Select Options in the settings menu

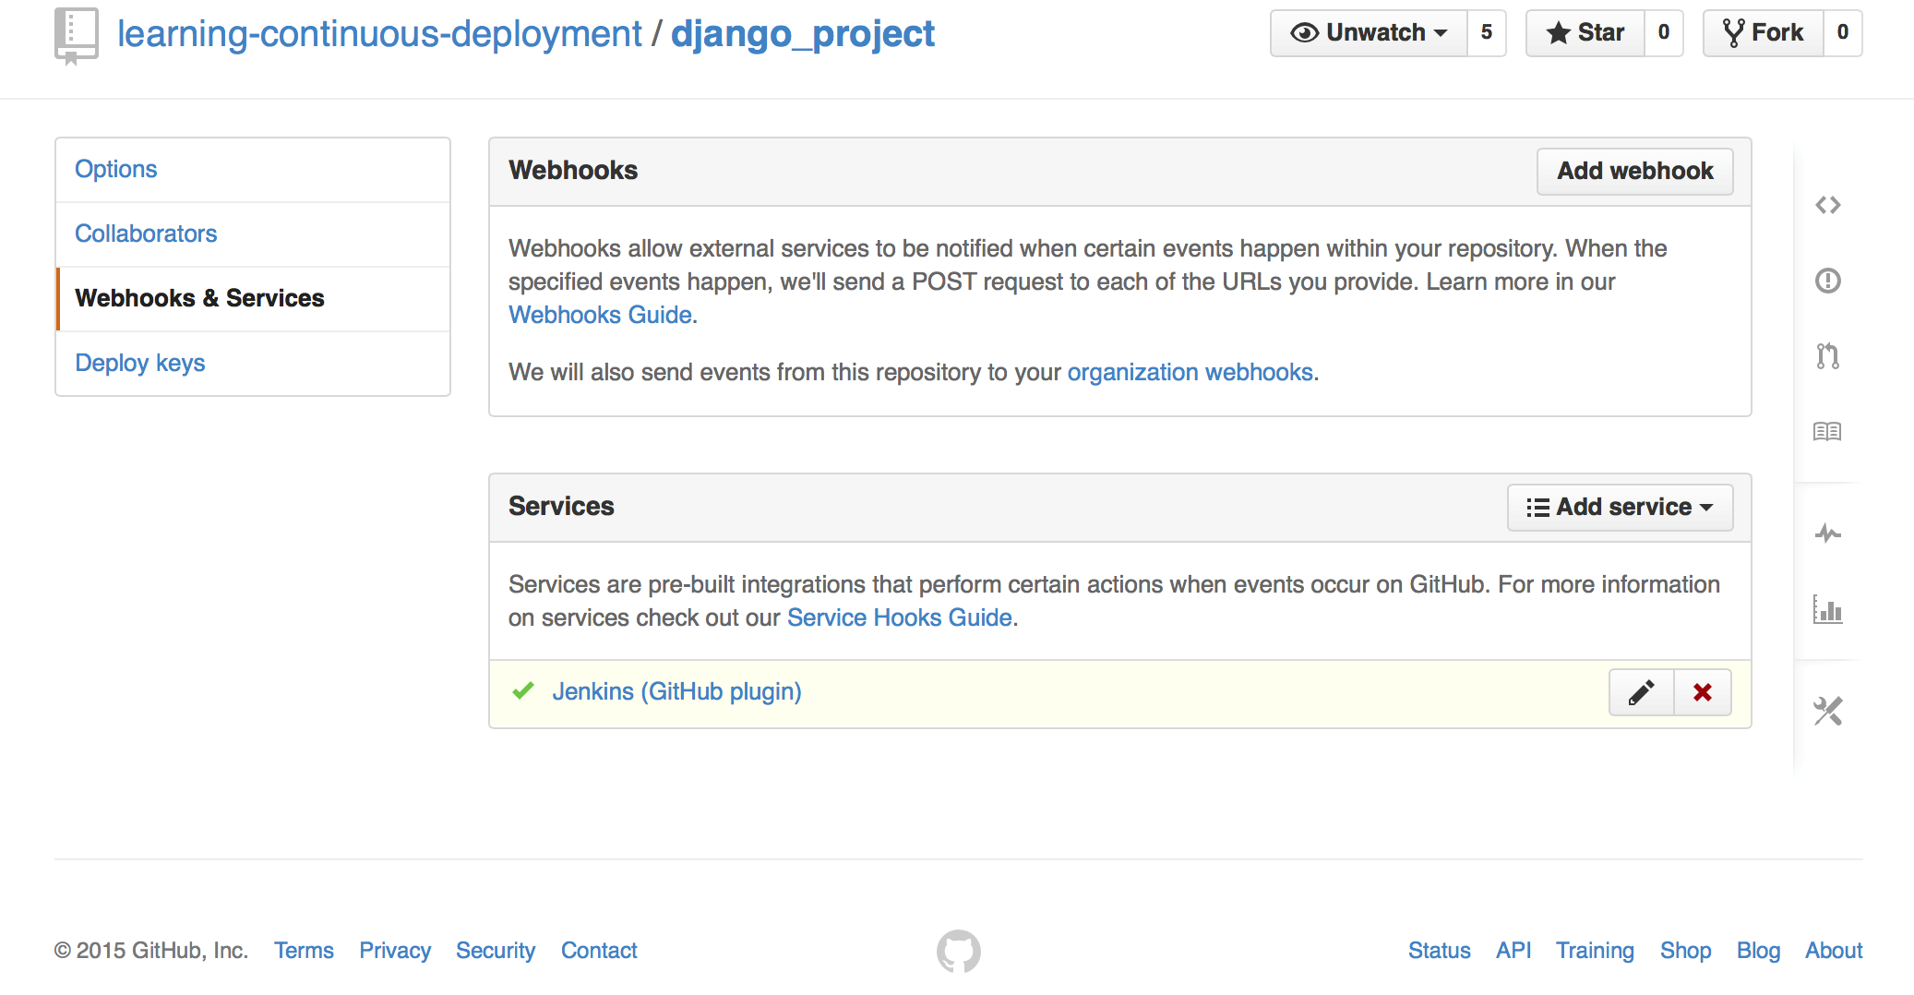(253, 170)
